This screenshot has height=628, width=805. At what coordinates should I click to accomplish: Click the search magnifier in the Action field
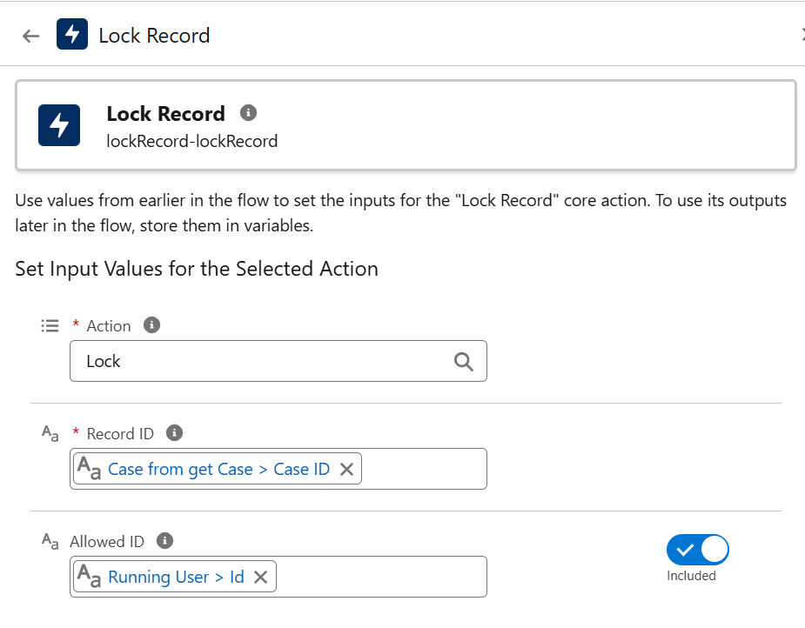464,361
